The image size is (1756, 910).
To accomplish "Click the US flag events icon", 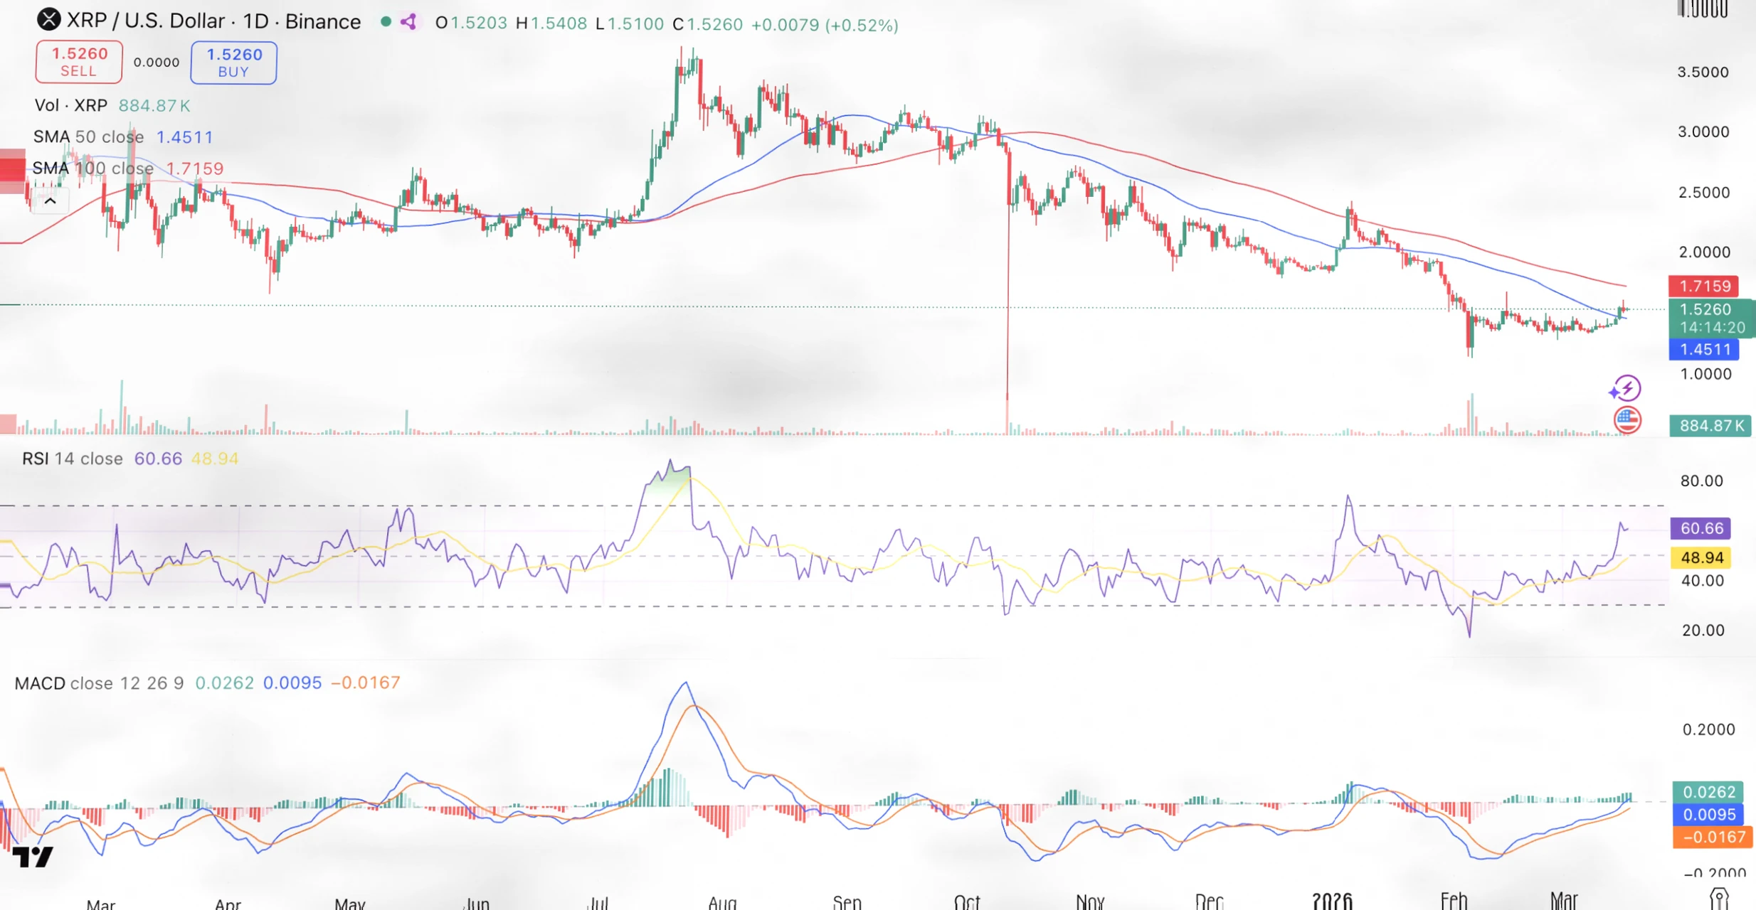I will 1627,420.
